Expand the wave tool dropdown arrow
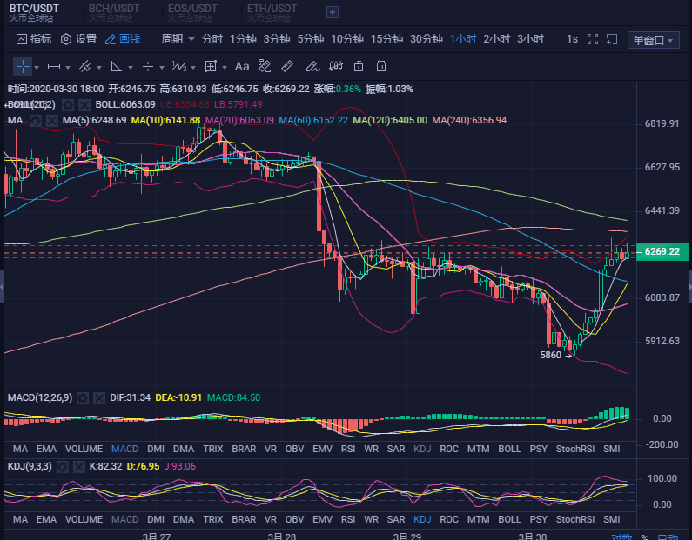The image size is (692, 540). pos(193,68)
